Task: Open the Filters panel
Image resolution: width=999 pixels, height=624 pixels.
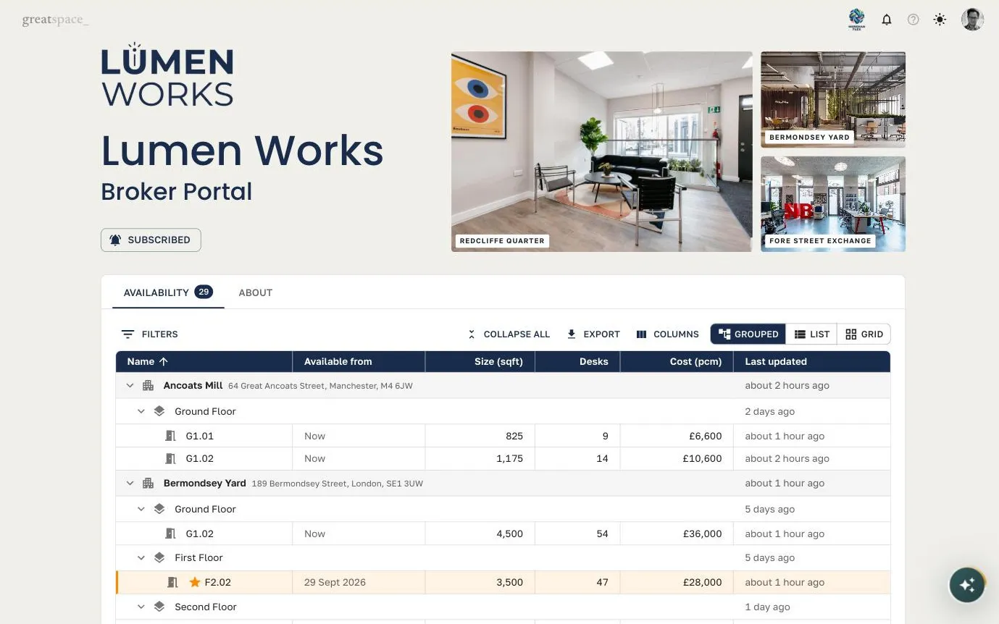Action: point(150,334)
